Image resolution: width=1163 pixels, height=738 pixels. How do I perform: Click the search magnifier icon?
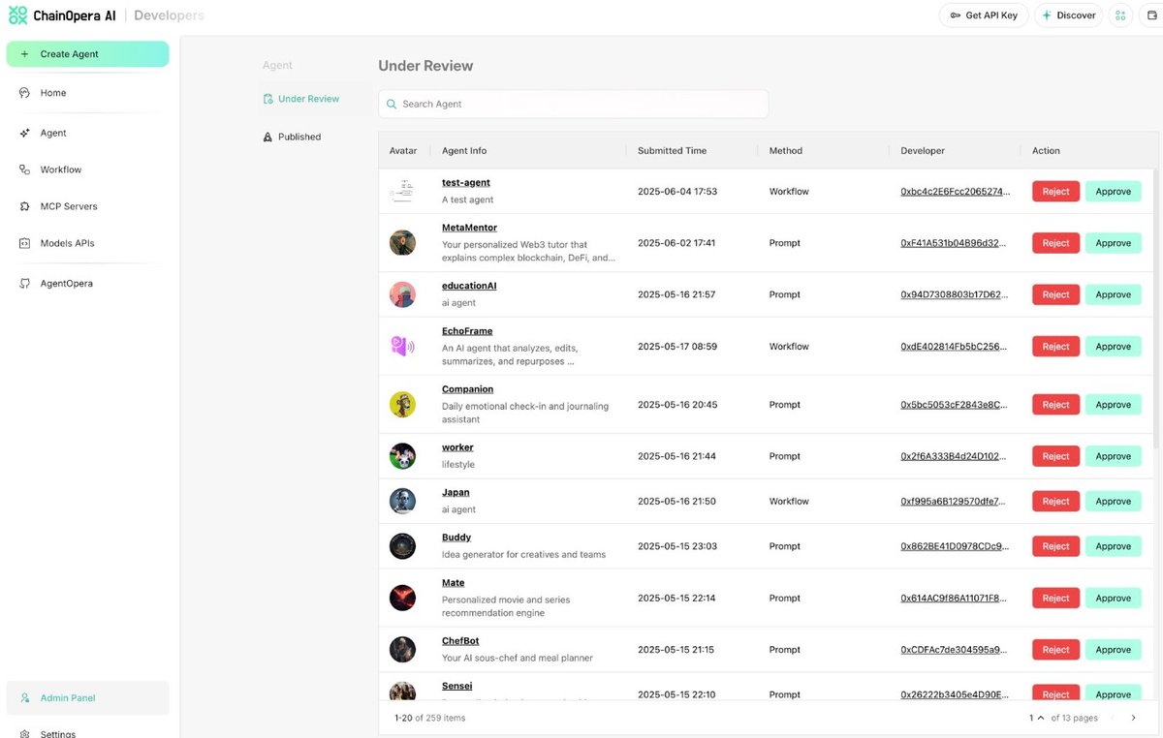click(x=392, y=104)
